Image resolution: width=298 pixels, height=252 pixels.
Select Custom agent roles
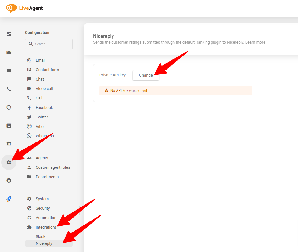click(53, 167)
